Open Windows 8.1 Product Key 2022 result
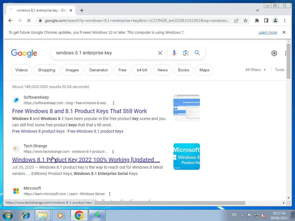 tap(86, 160)
